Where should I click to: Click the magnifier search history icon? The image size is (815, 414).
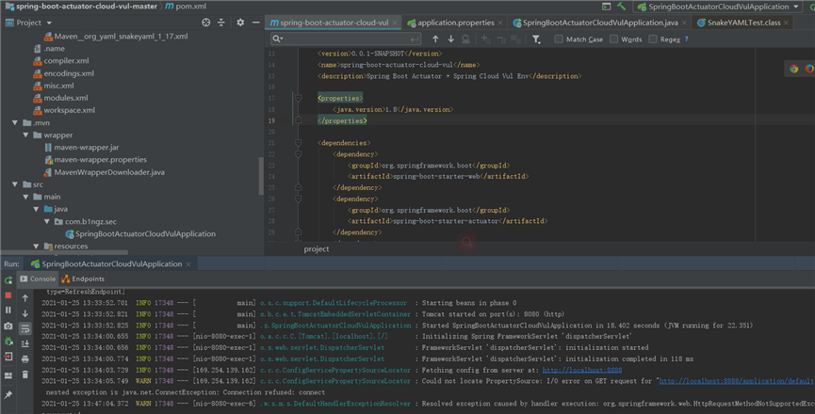[x=278, y=39]
